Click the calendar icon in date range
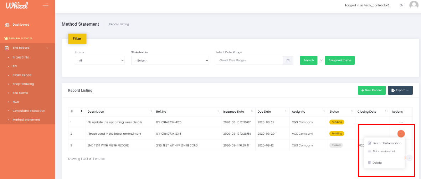Image resolution: width=421 pixels, height=179 pixels. [x=288, y=61]
